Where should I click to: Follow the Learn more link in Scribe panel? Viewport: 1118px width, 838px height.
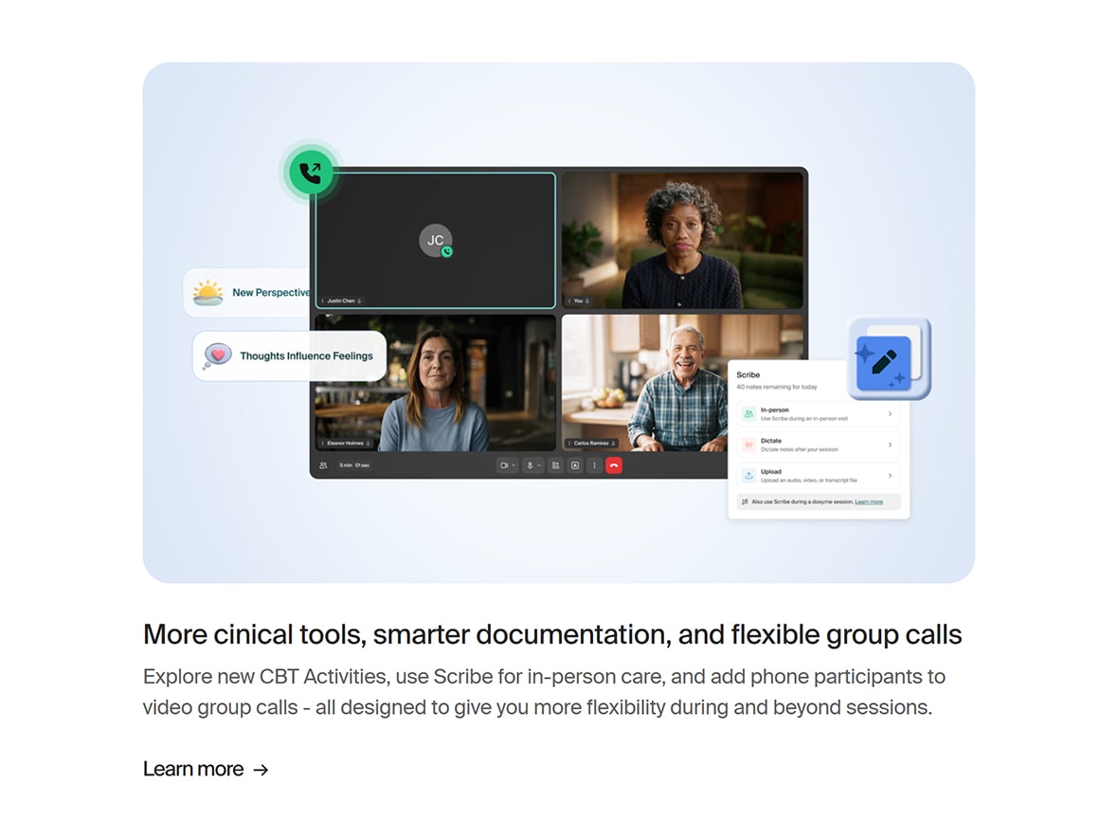[869, 502]
